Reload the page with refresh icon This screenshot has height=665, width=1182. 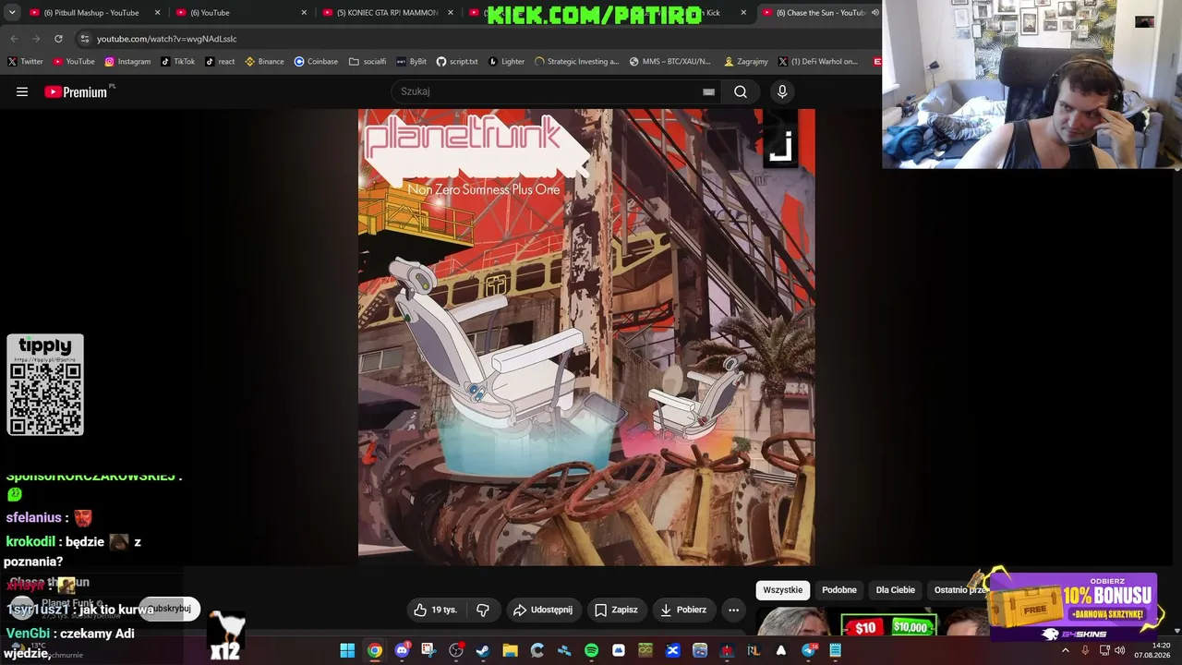(x=58, y=39)
